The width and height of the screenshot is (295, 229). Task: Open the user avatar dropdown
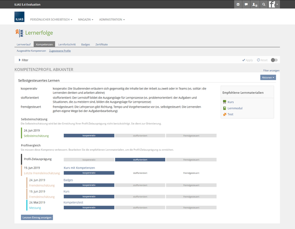click(274, 4)
